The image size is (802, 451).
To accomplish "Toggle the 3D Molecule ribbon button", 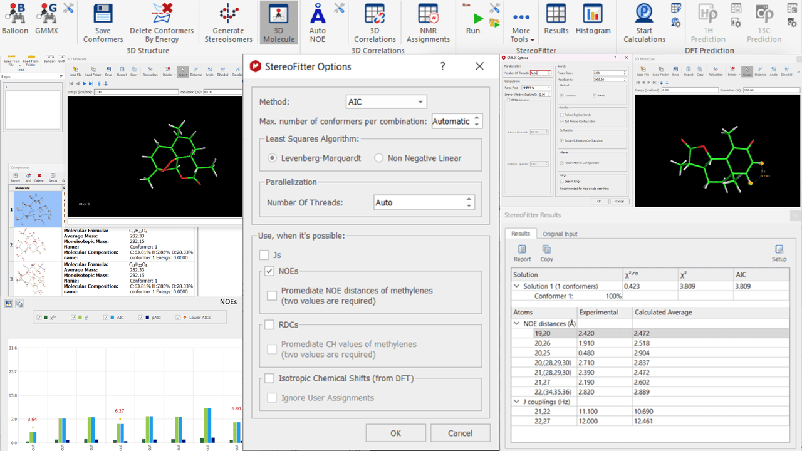I will (x=279, y=23).
